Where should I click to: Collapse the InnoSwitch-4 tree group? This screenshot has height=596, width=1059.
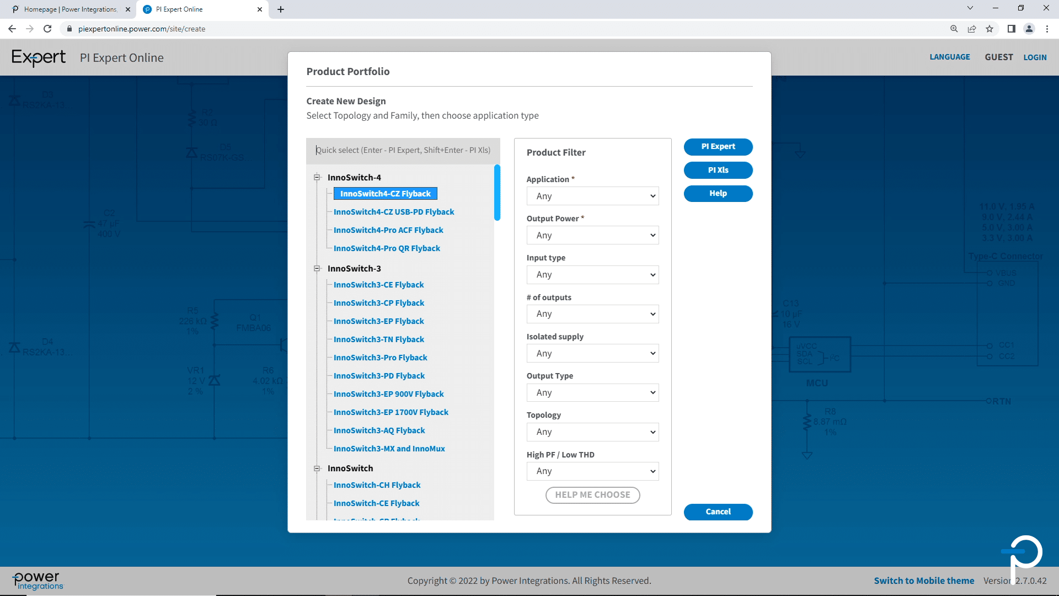[x=317, y=177]
